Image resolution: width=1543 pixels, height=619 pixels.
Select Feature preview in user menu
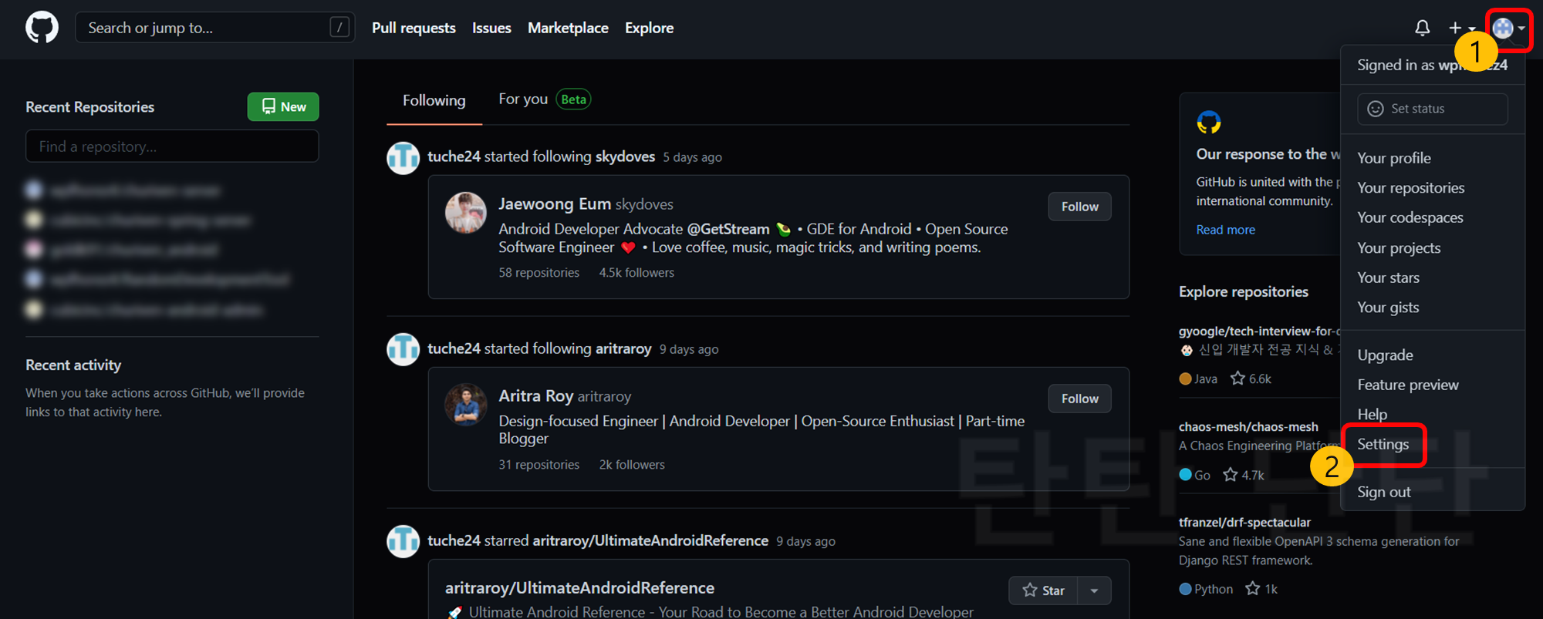1408,385
